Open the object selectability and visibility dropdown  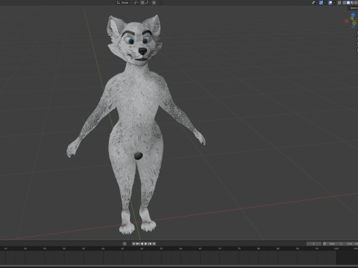tap(315, 2)
